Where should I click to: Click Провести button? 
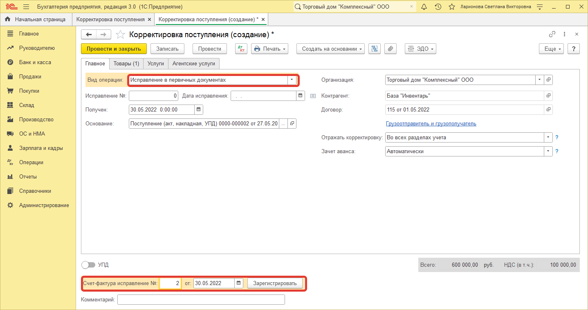[x=210, y=49]
